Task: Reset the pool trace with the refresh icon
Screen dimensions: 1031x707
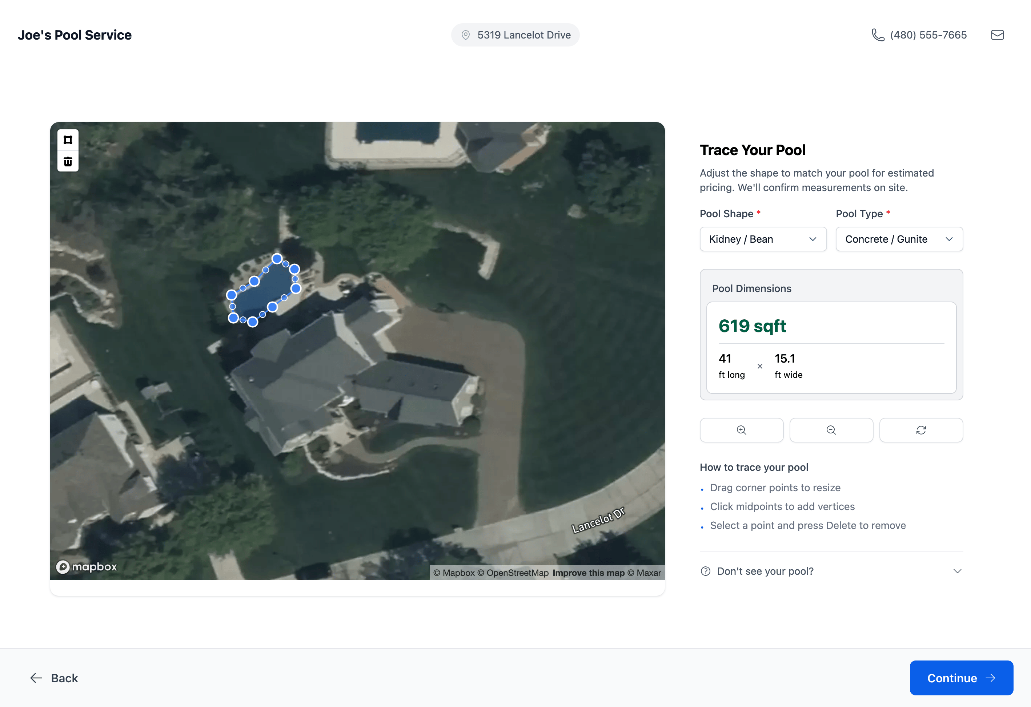Action: (921, 429)
